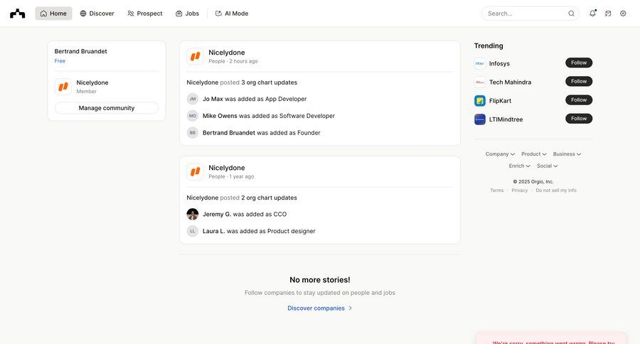
Task: Open the Jobs tab
Action: pos(187,14)
